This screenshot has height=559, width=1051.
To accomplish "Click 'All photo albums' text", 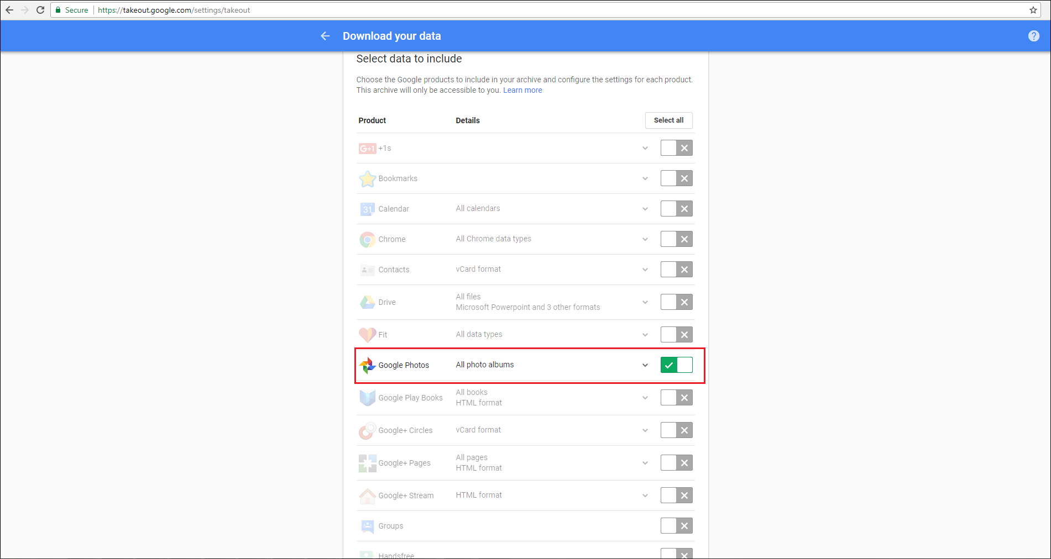I will [x=485, y=365].
